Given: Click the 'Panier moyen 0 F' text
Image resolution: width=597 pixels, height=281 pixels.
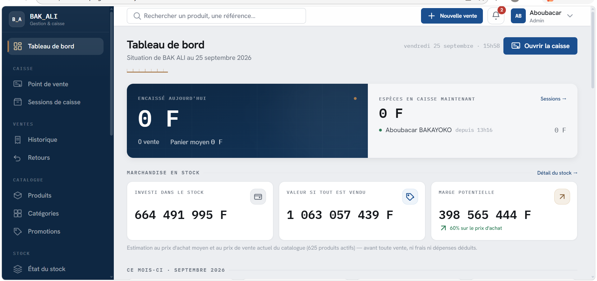Looking at the screenshot, I should coord(196,142).
